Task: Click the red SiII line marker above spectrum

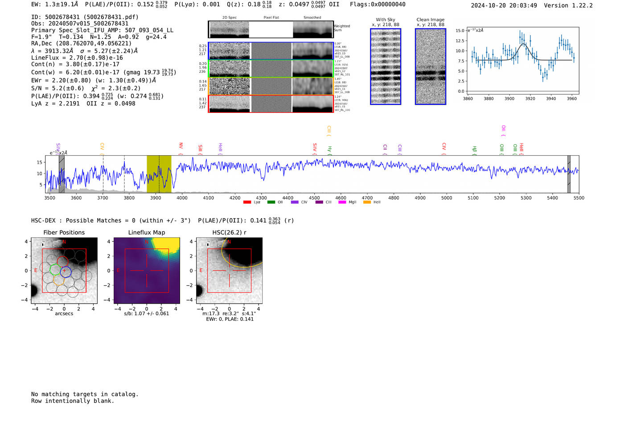Action: [x=200, y=149]
